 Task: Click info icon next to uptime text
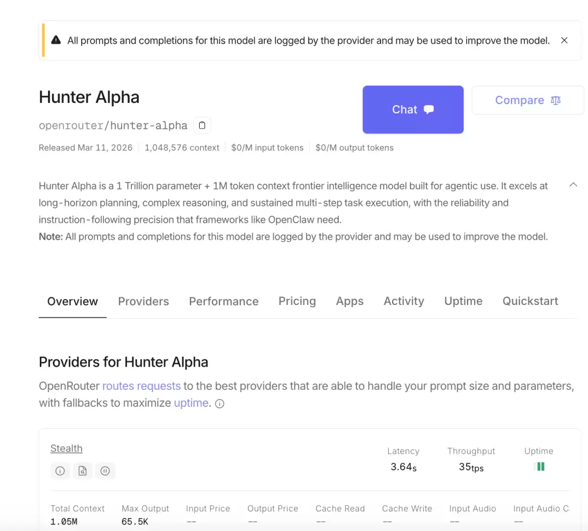[219, 404]
